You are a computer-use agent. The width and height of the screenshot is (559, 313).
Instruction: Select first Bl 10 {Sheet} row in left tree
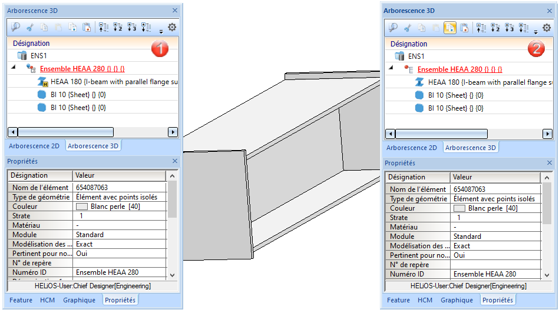78,95
